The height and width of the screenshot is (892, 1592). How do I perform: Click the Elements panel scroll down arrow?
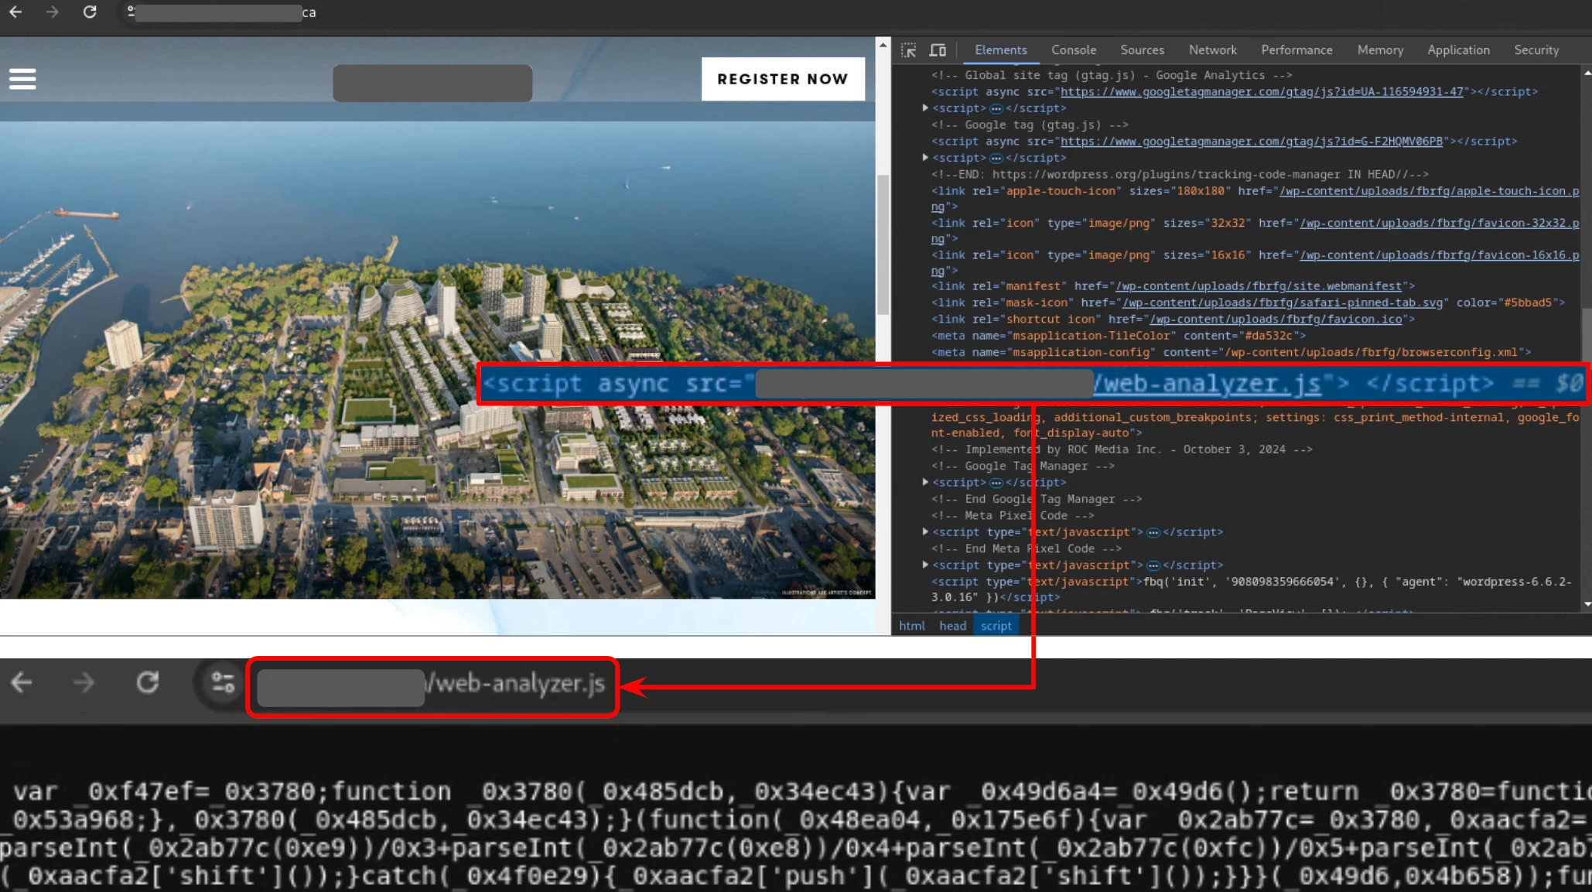pyautogui.click(x=1587, y=604)
